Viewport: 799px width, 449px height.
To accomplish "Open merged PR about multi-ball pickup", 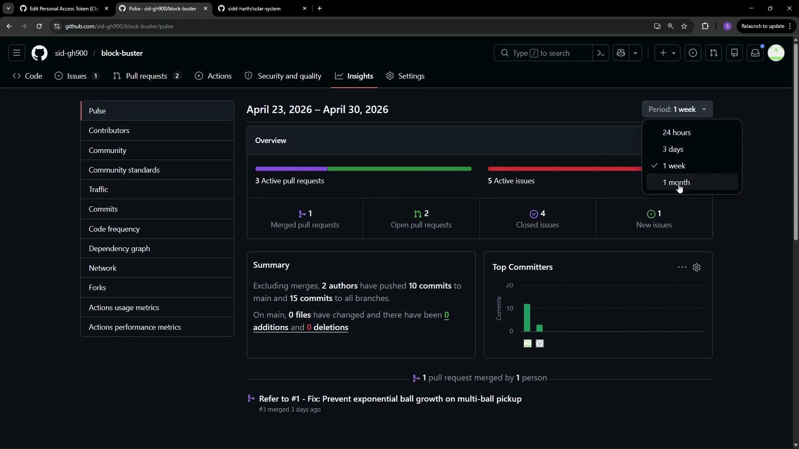I will [390, 399].
